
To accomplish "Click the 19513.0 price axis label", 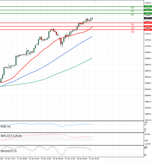I will [148, 120].
